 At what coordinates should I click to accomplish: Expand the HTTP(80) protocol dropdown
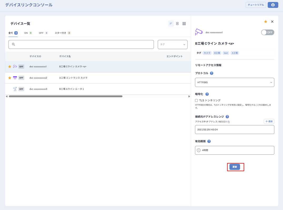234,82
